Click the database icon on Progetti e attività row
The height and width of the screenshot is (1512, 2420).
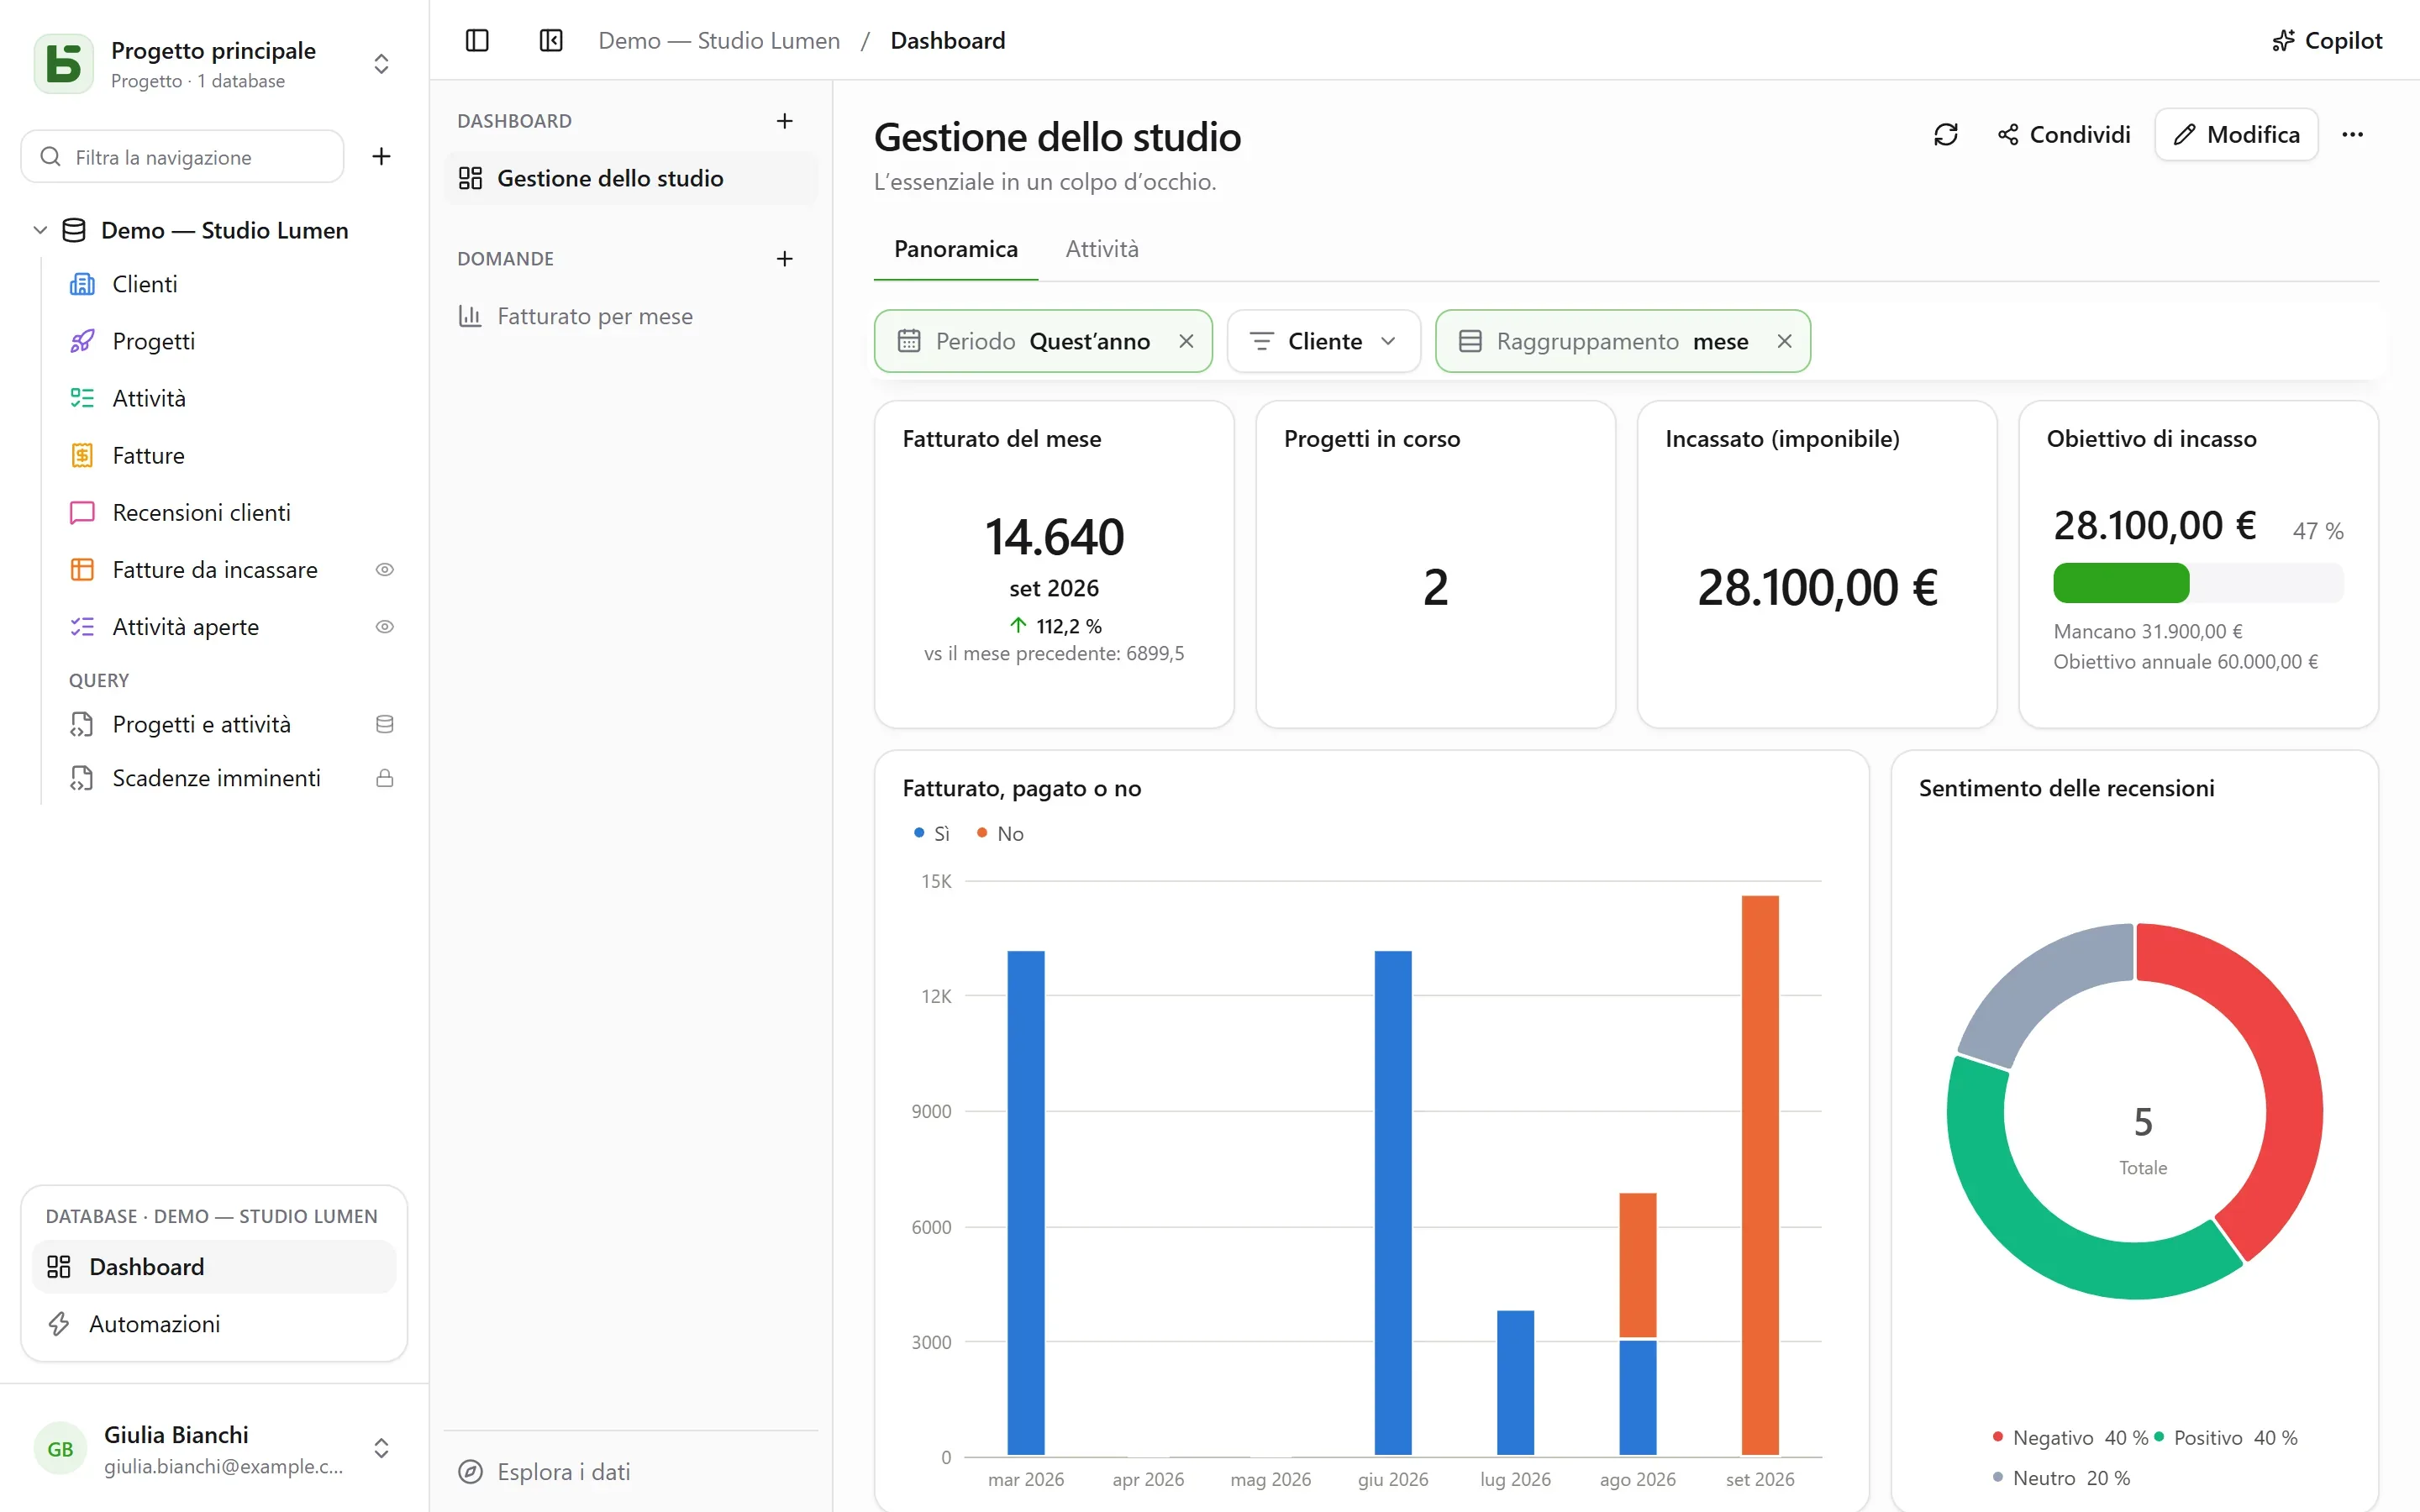[384, 724]
